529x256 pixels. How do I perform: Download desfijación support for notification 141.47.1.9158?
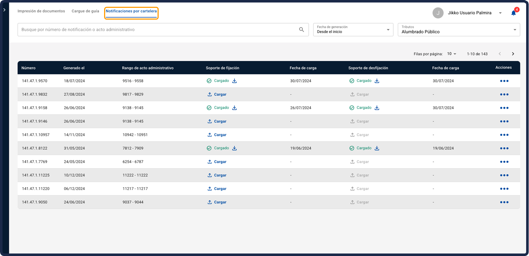coord(377,108)
